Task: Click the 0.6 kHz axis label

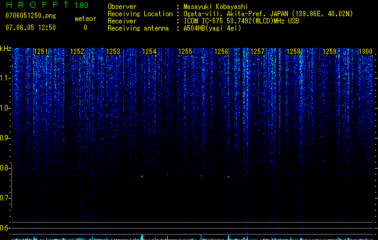Action: click(x=5, y=228)
